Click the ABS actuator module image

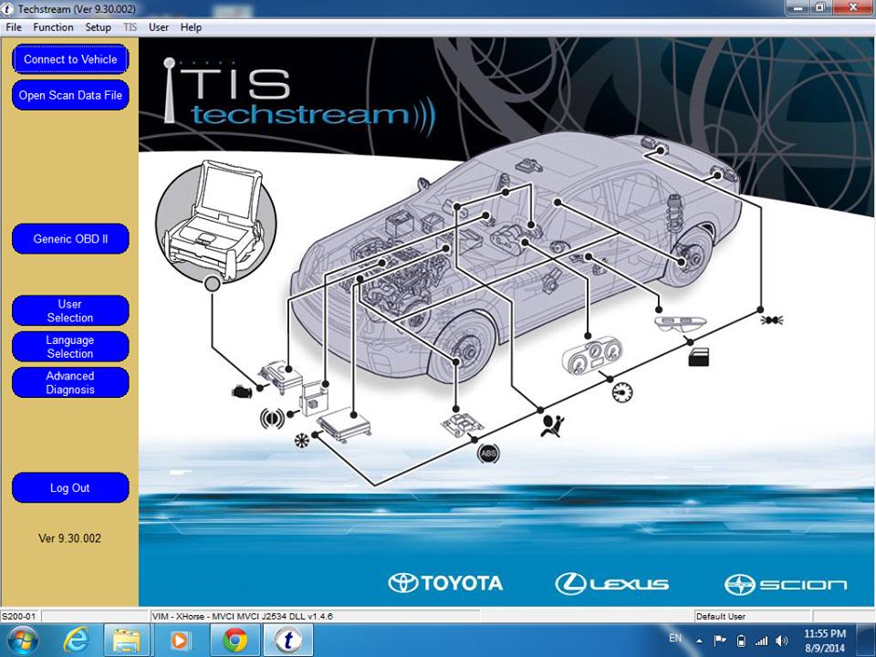coord(463,424)
